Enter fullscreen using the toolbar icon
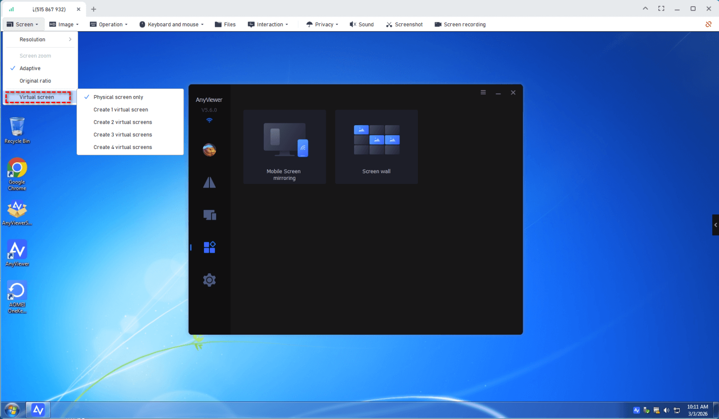The width and height of the screenshot is (719, 419). (661, 9)
